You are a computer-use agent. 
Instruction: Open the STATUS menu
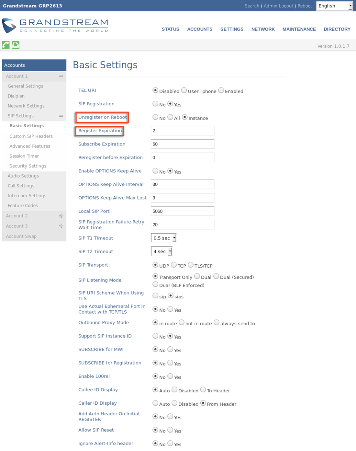(171, 29)
